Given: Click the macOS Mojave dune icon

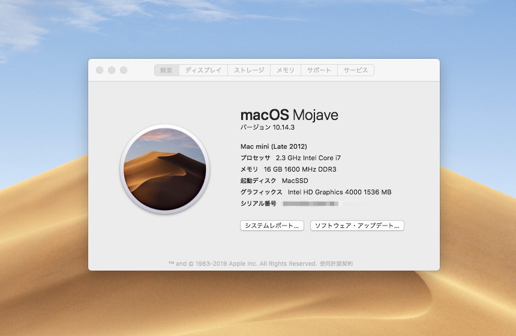Looking at the screenshot, I should pos(165,169).
